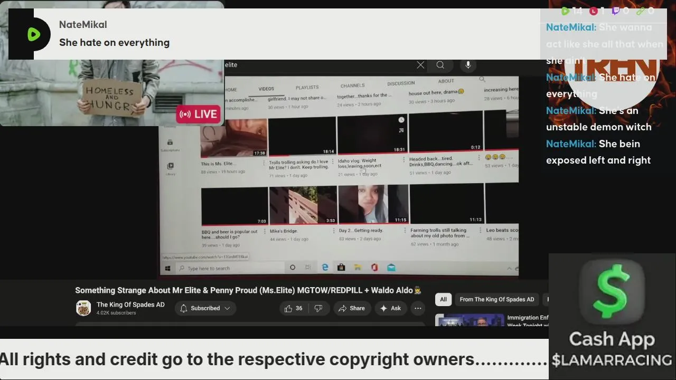Open the Office app on the taskbar

tap(374, 268)
